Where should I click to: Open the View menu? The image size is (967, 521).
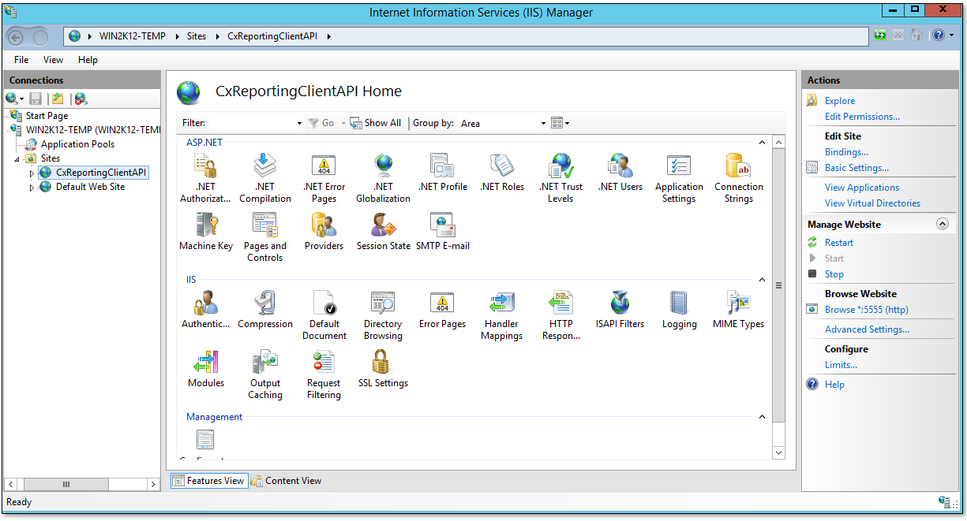[x=53, y=60]
